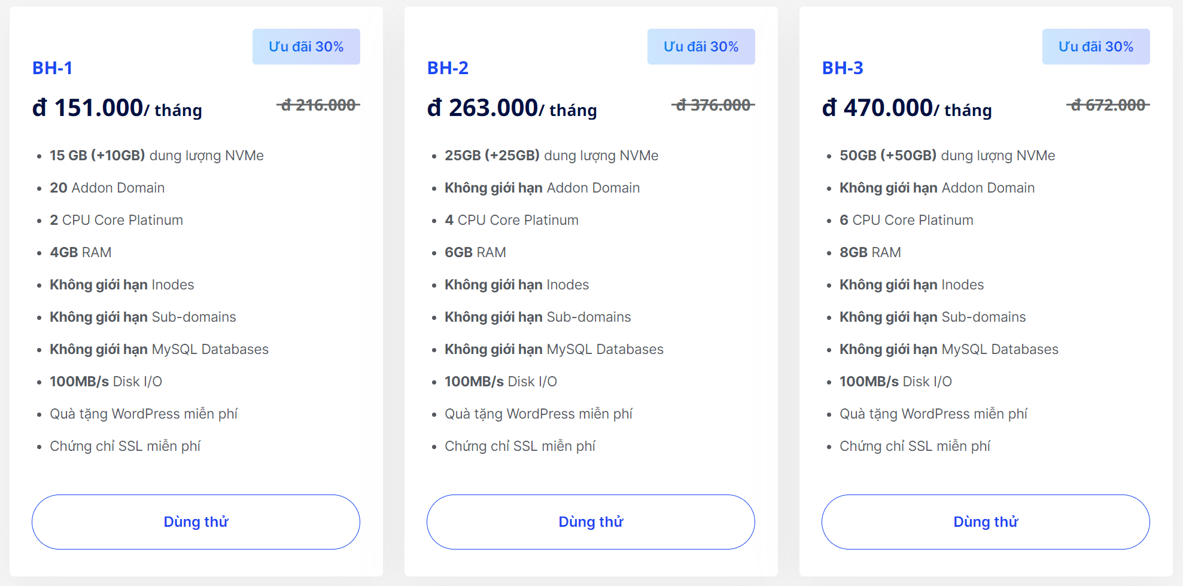
Task: Click the 15 GB (+10GB) NVMe storage feature
Action: pos(157,155)
